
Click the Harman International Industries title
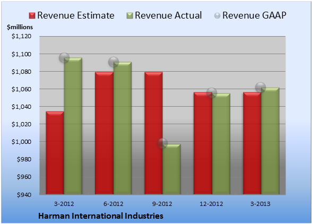click(x=101, y=216)
